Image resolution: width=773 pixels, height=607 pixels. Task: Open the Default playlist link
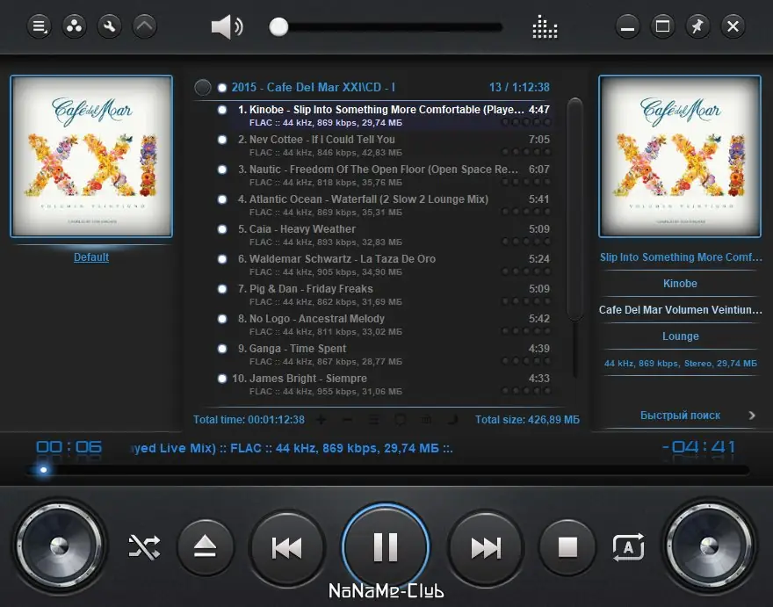pyautogui.click(x=91, y=257)
